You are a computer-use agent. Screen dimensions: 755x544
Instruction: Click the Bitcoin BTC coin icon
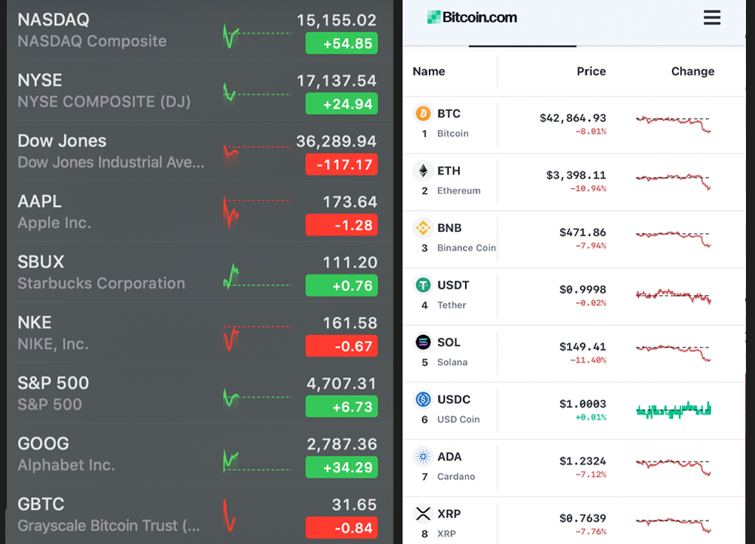(423, 113)
